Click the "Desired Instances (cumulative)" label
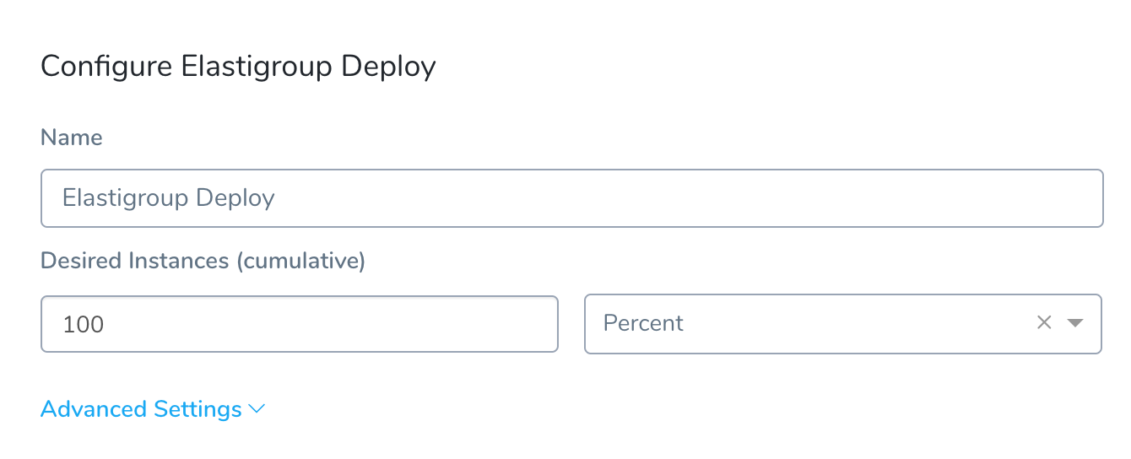 [x=203, y=261]
